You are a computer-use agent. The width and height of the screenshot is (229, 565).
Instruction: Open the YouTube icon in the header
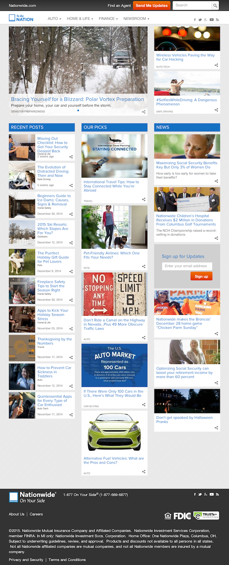pyautogui.click(x=212, y=20)
